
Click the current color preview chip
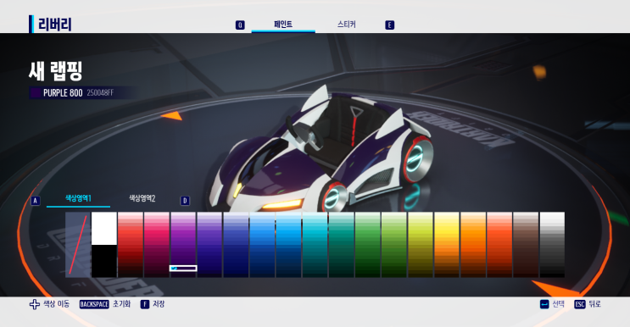[36, 93]
